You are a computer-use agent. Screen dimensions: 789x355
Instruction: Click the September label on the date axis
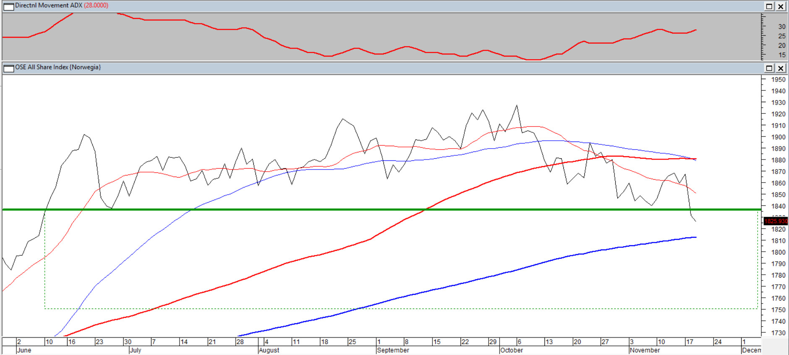393,350
